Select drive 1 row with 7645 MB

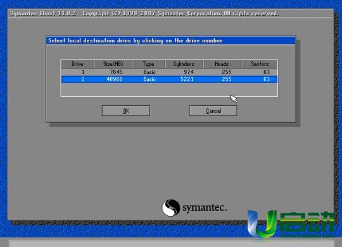coord(169,72)
